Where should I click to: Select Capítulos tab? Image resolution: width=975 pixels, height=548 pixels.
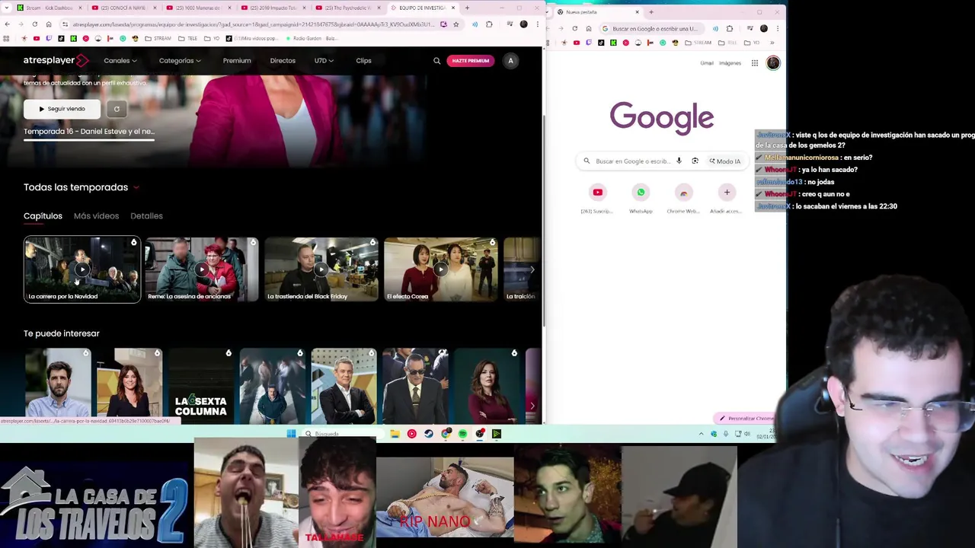point(43,216)
